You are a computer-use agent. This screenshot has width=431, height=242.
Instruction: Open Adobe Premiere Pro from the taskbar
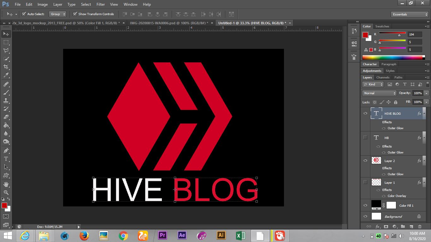click(x=162, y=235)
